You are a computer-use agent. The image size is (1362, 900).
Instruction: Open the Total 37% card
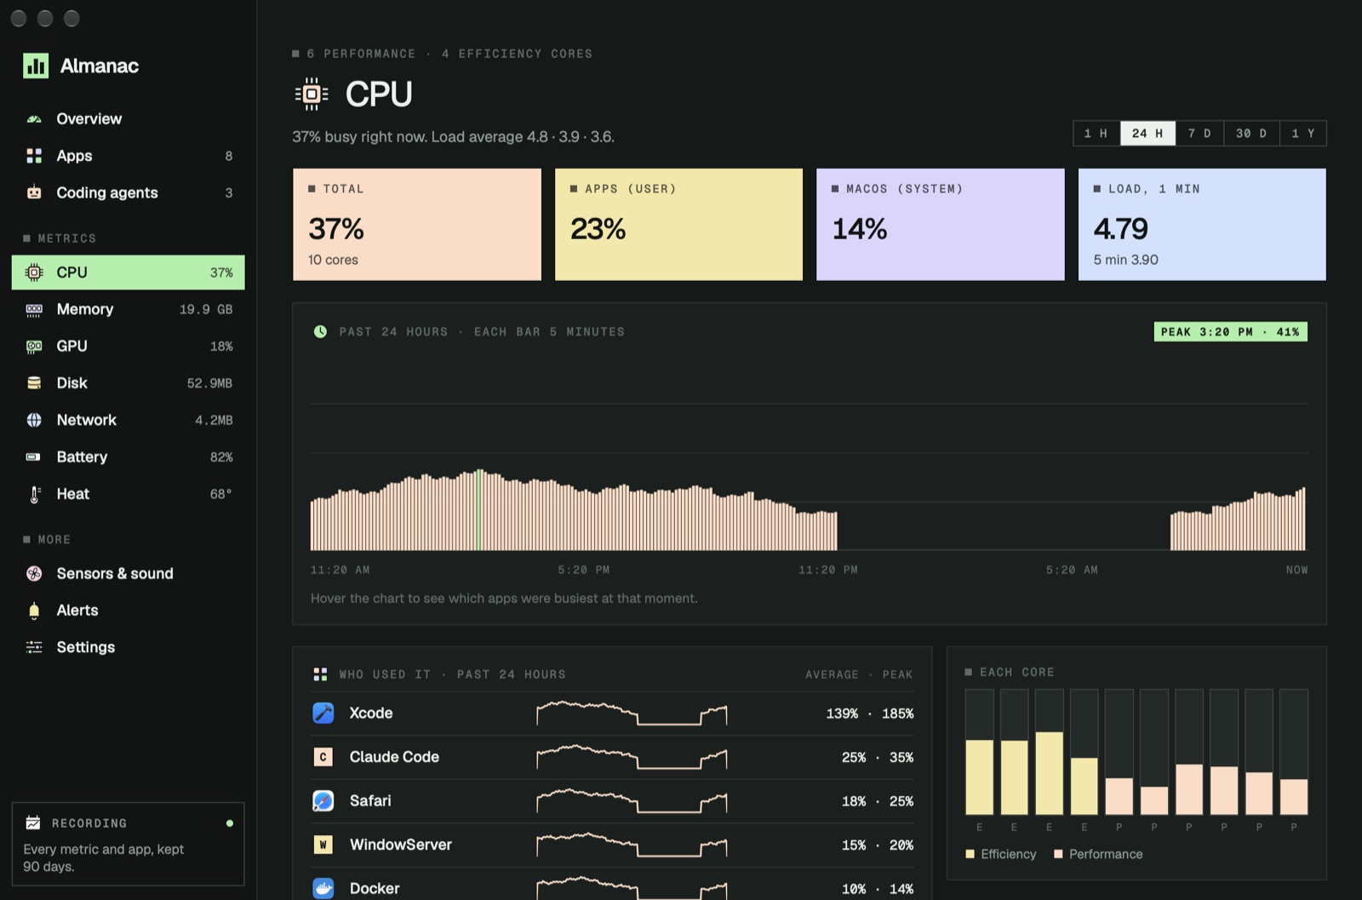tap(417, 225)
